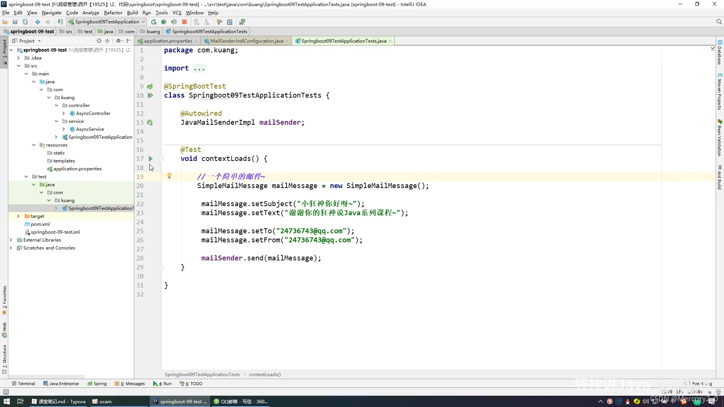
Task: Click the red Stop icon
Action: 184,22
